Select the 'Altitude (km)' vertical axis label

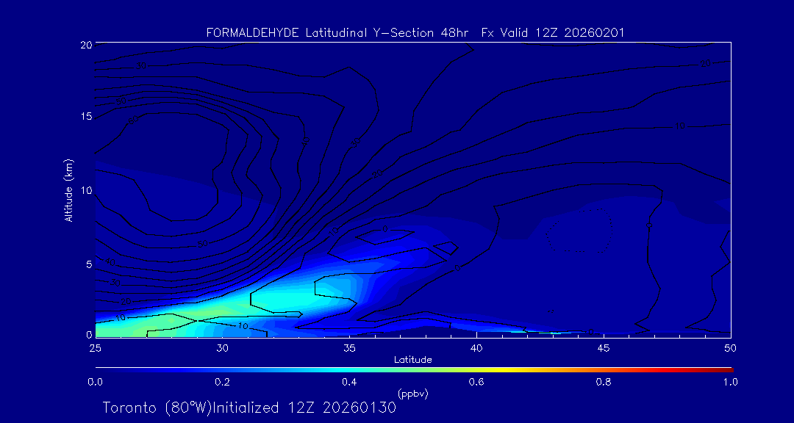[69, 191]
